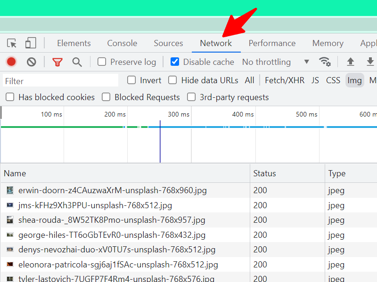Click jpeg type of jms-kFHz9Xh3PPU row
Viewport: 377px width, 282px height.
coord(336,206)
